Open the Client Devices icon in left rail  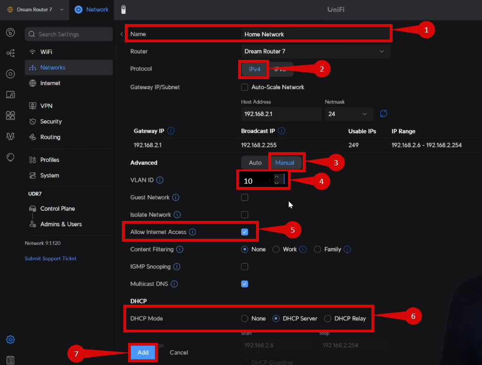point(10,95)
